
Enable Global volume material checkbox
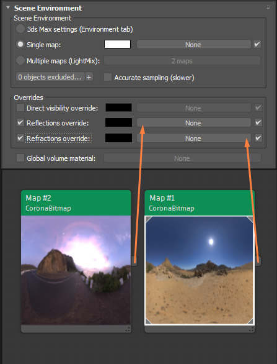pyautogui.click(x=20, y=158)
